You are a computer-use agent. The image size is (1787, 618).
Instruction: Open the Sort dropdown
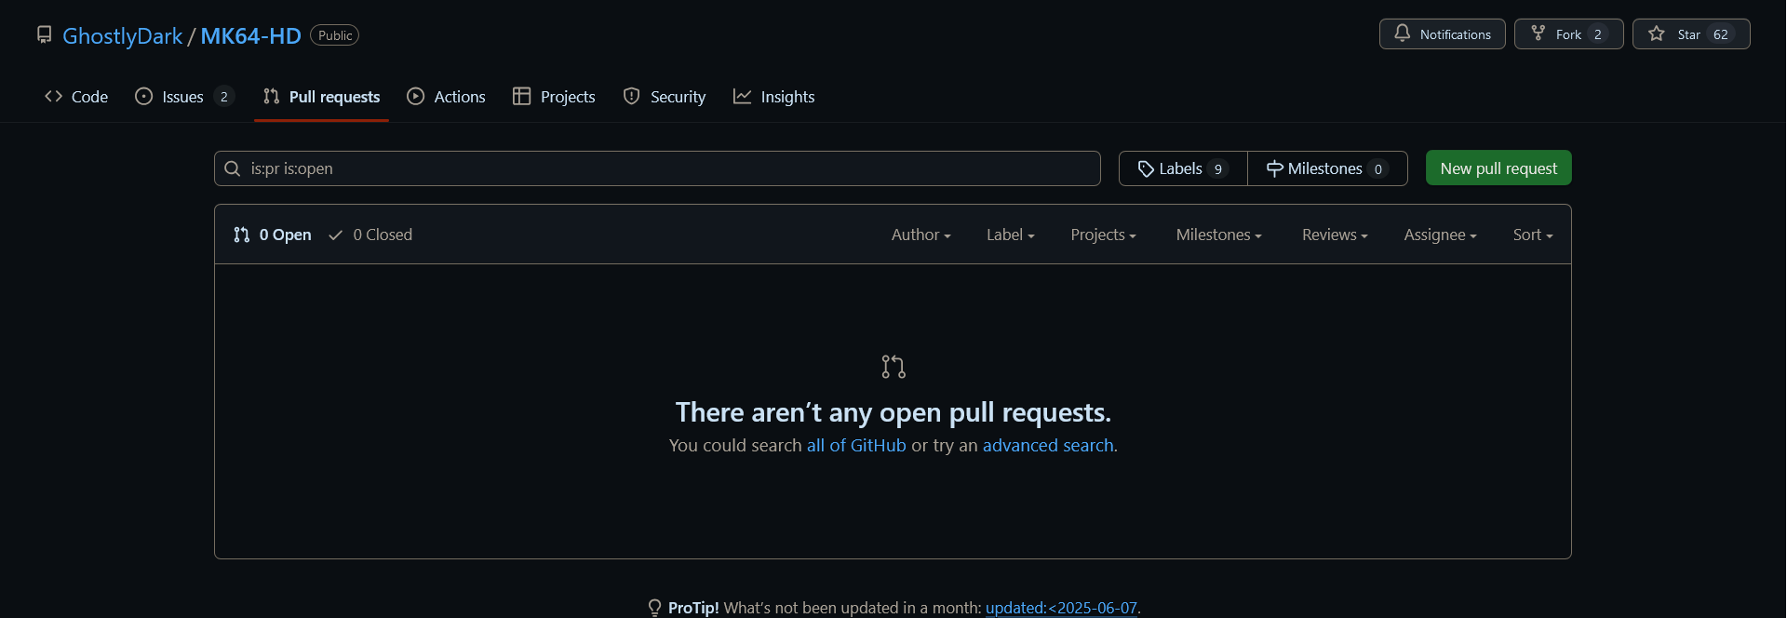[1533, 235]
